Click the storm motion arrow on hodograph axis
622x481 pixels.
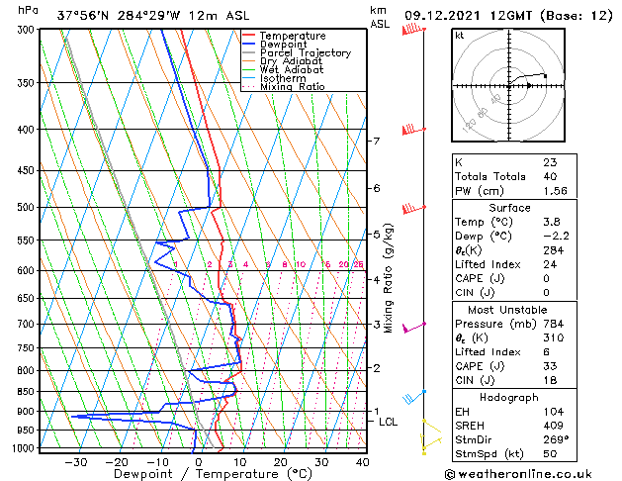click(529, 85)
